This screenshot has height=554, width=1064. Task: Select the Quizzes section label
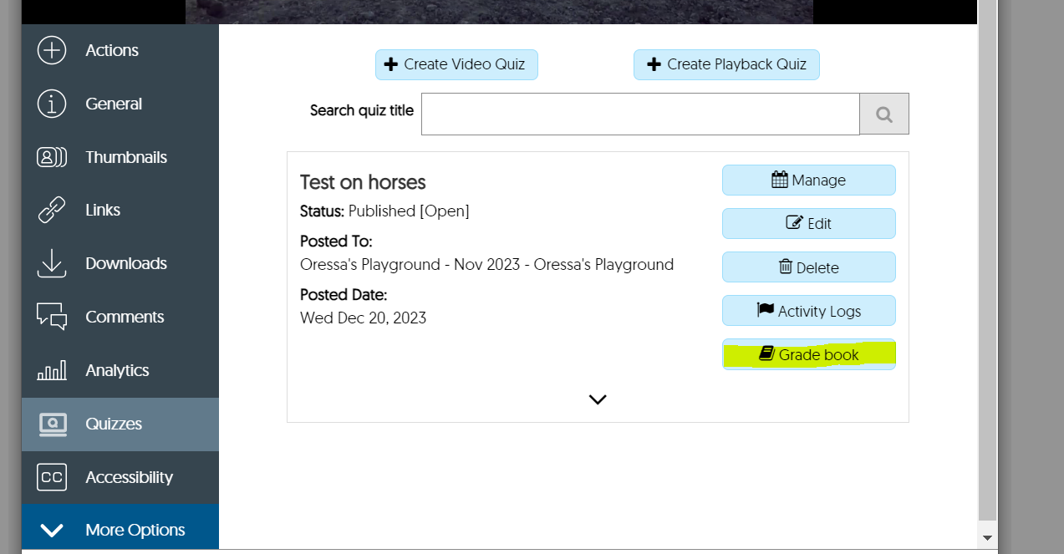click(x=114, y=424)
